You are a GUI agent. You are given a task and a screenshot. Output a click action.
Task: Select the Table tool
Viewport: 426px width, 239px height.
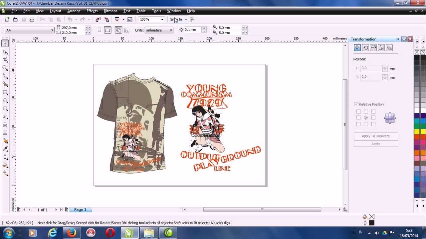[x=5, y=133]
